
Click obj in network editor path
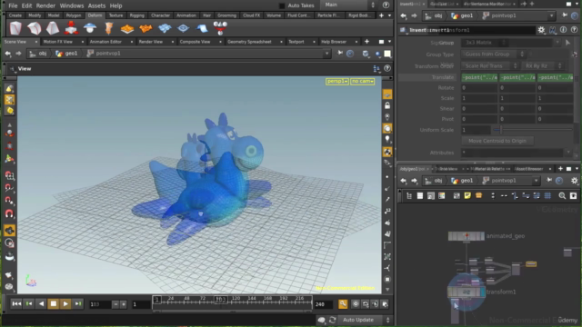pyautogui.click(x=435, y=181)
